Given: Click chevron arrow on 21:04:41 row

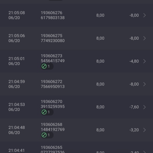Looking at the screenshot, I should pyautogui.click(x=145, y=152).
